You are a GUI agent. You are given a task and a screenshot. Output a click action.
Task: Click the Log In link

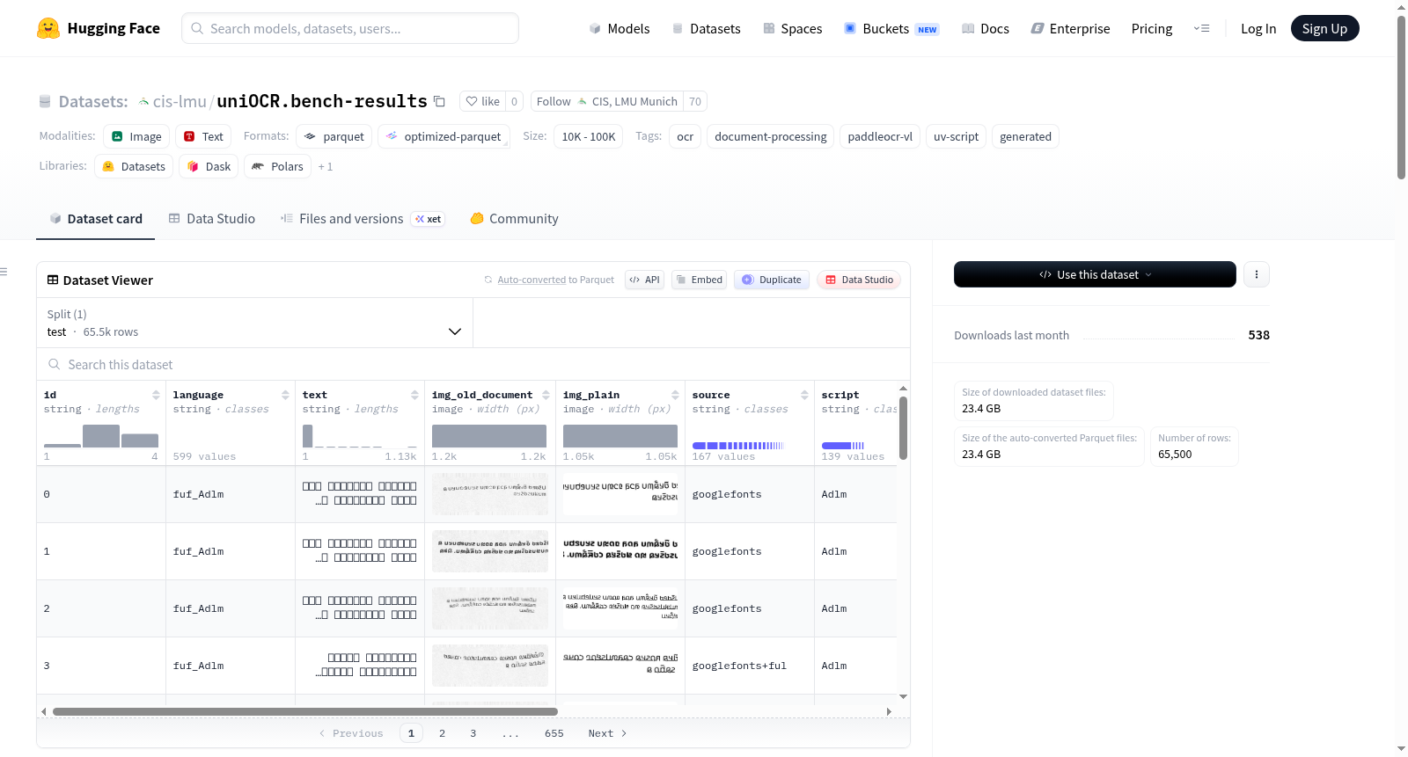[1258, 28]
